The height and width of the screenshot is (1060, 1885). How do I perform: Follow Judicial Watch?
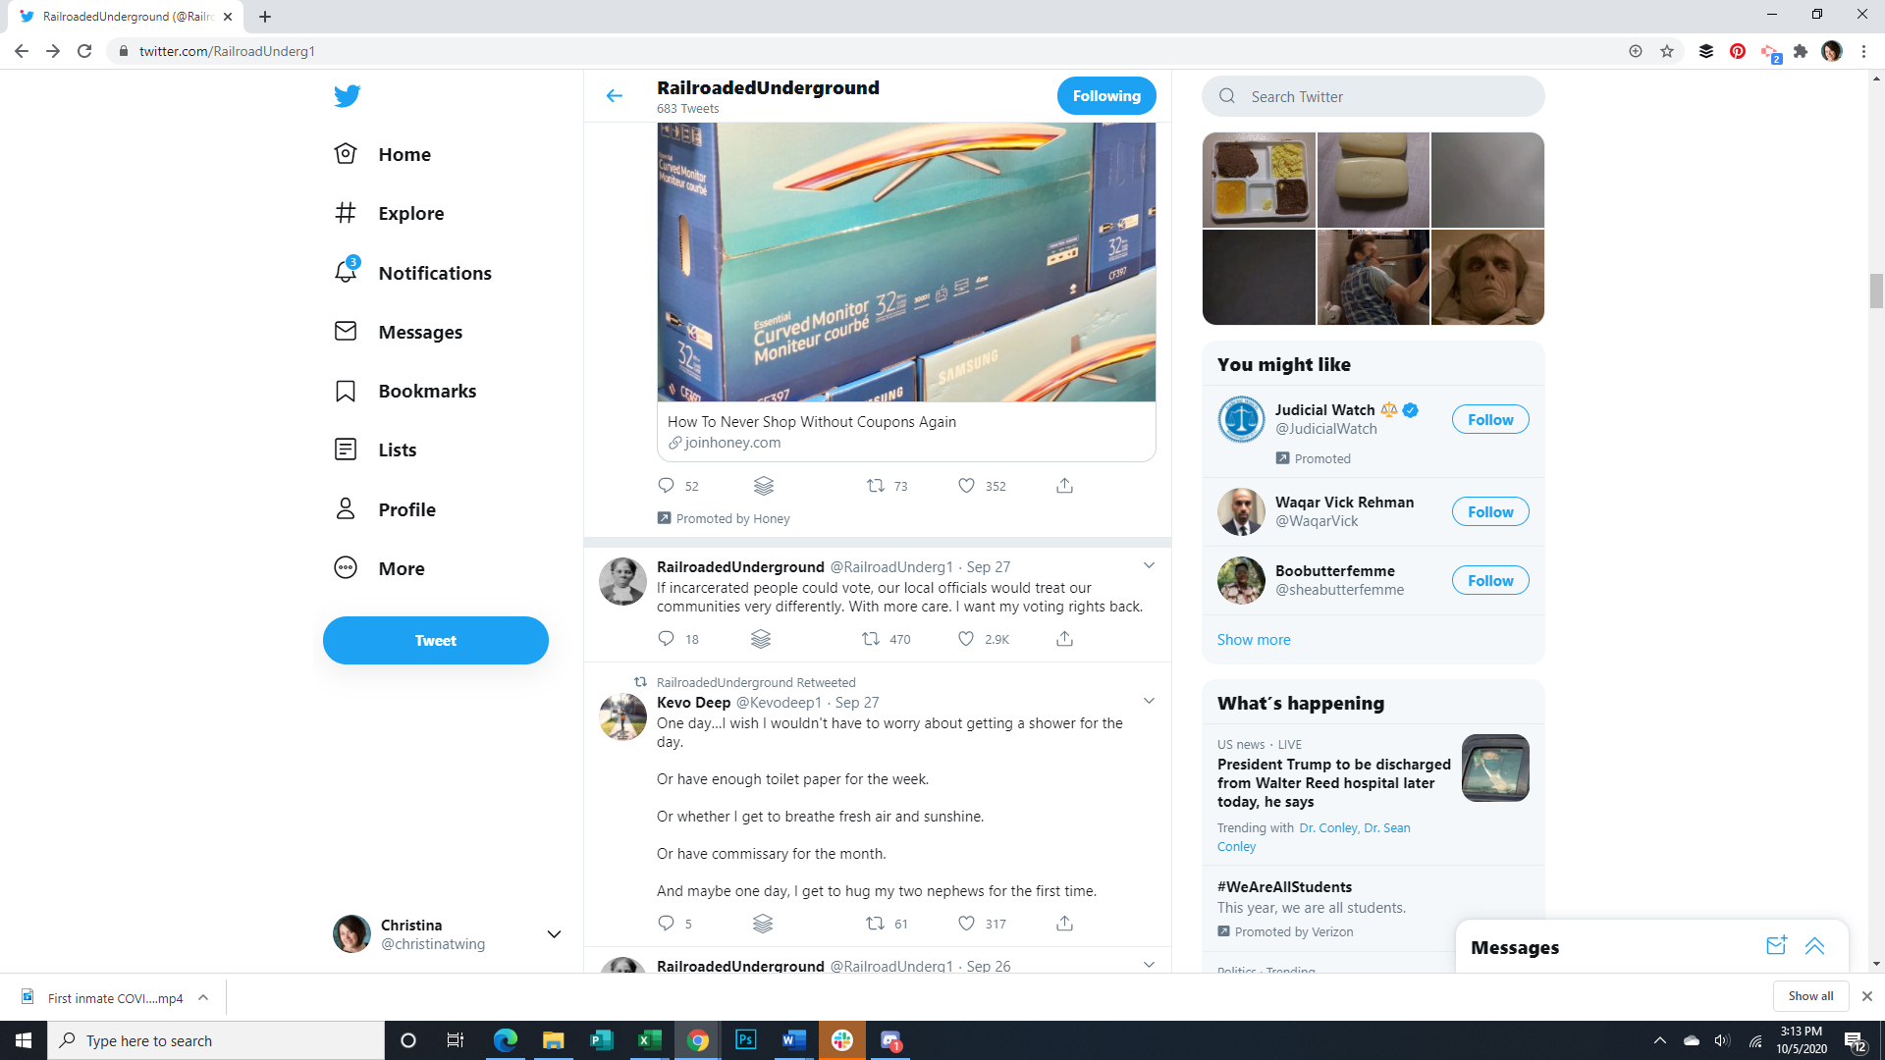tap(1489, 420)
